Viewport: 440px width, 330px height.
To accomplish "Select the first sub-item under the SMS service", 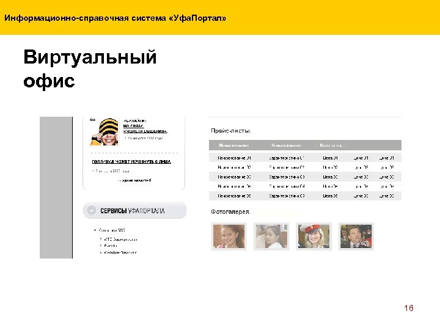I will pos(120,240).
